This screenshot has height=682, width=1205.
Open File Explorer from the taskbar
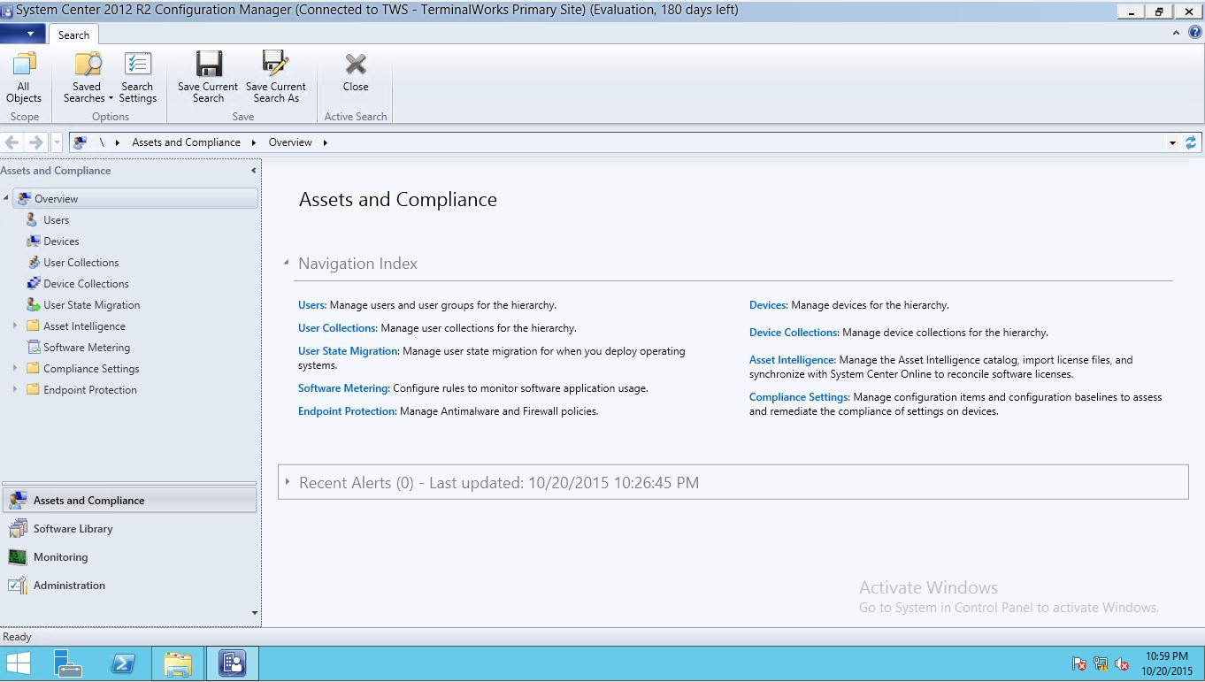click(178, 663)
